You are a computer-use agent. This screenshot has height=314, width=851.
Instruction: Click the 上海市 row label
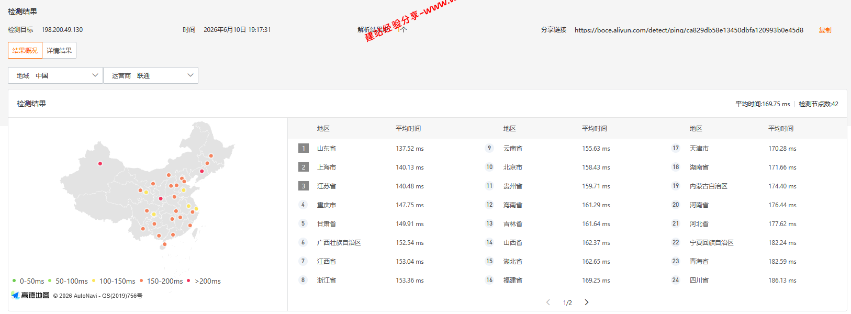click(x=327, y=167)
